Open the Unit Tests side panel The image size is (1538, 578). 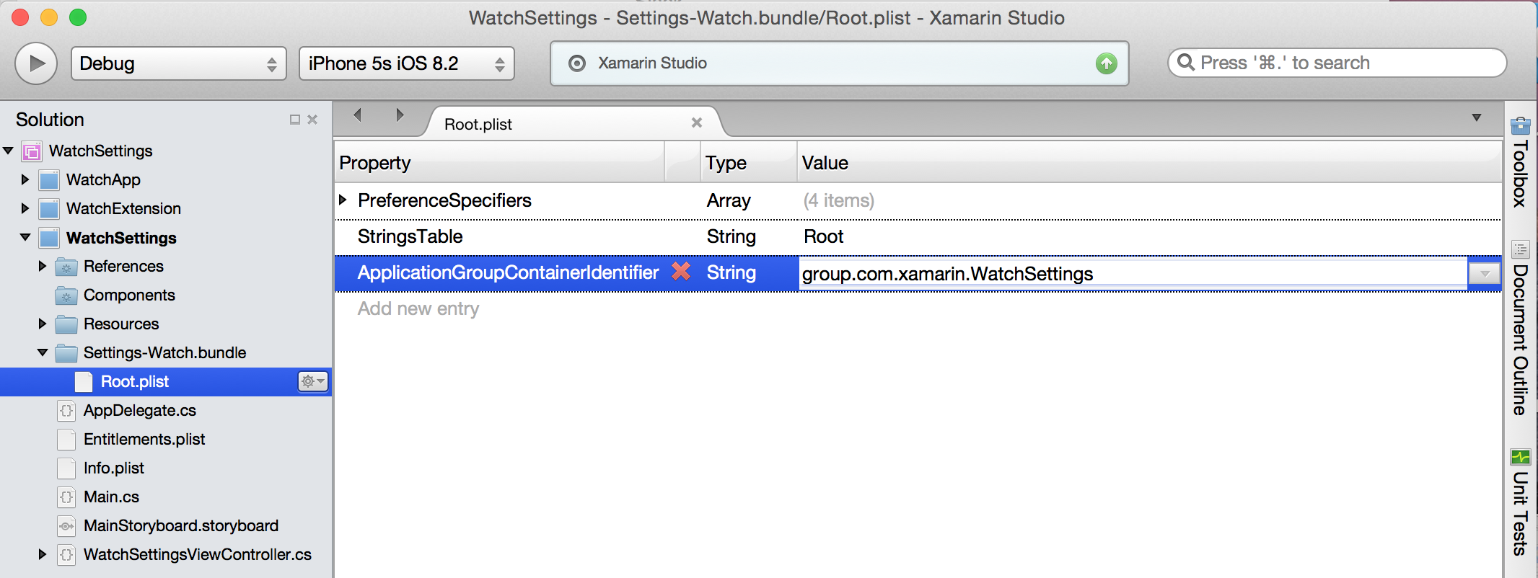pos(1521,503)
